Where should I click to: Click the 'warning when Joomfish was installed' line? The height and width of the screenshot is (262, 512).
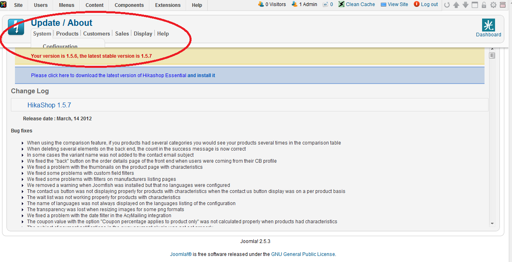[x=129, y=185]
